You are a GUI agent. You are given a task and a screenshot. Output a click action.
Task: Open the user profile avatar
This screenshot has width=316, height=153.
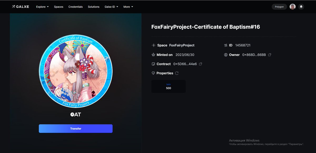(293, 7)
